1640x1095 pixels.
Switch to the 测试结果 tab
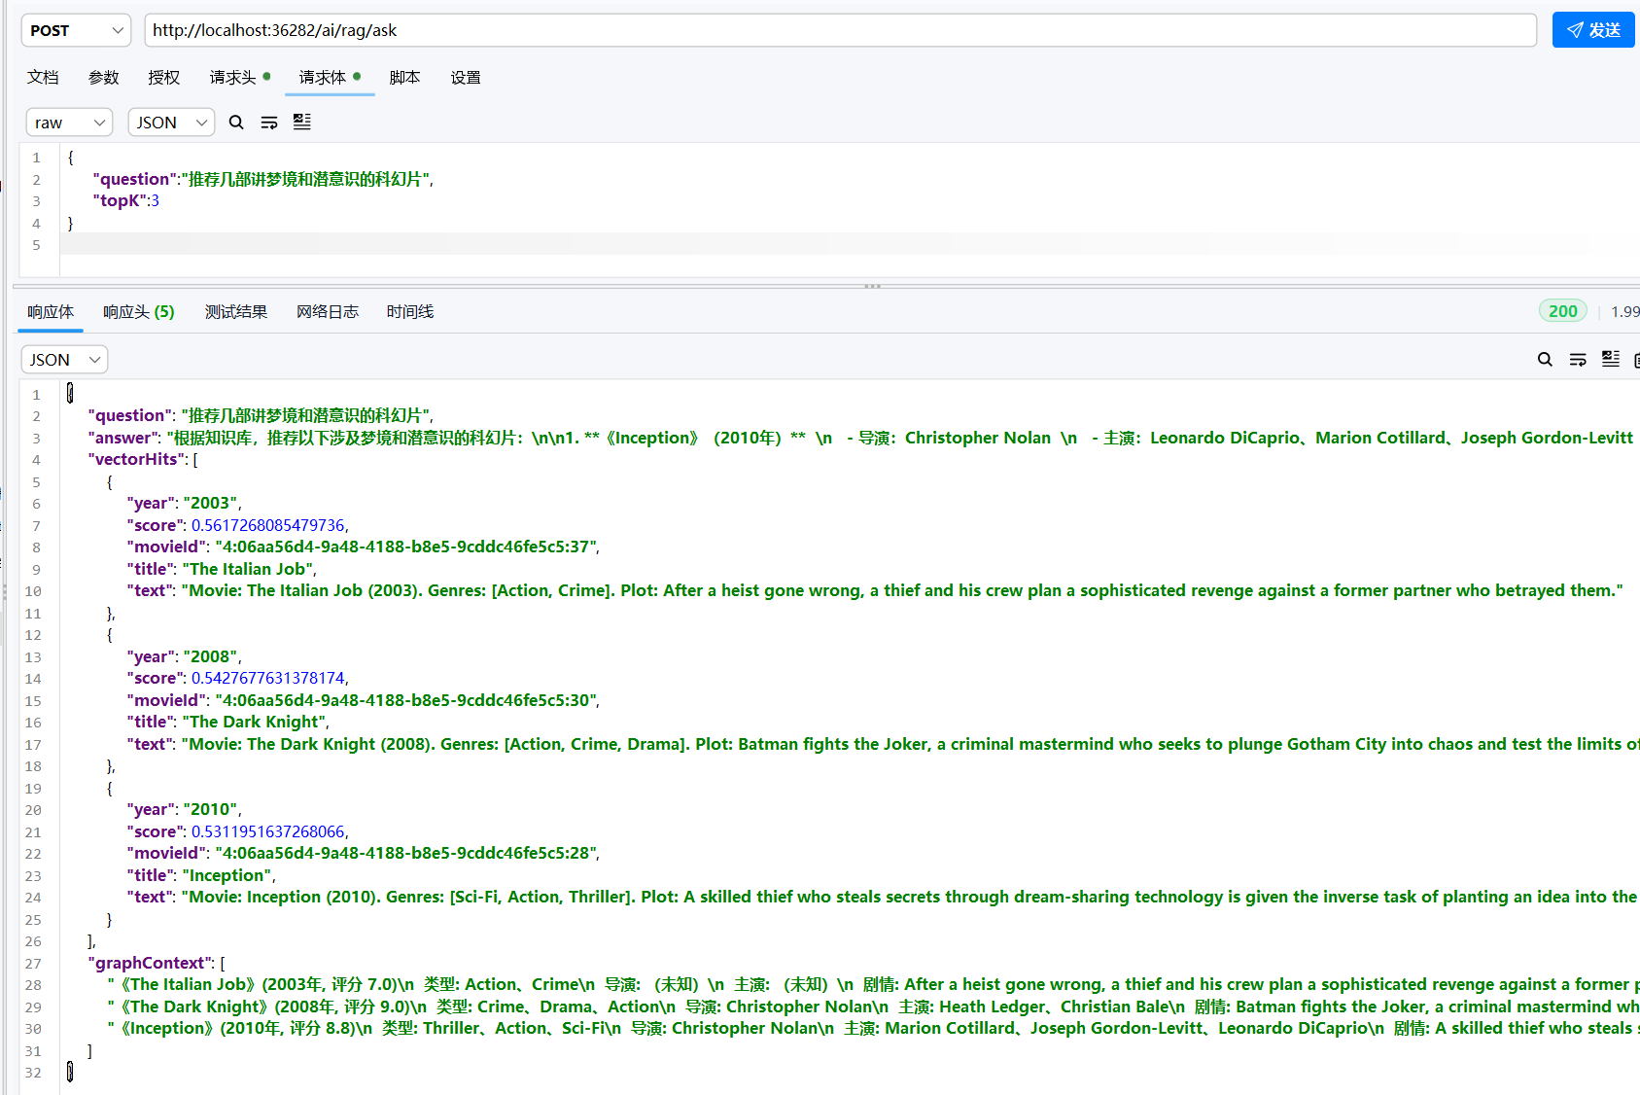click(236, 312)
